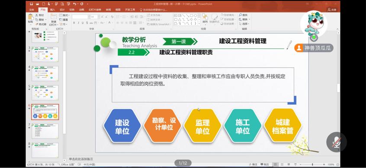The image size is (366, 168).
Task: Select slide 5 thumbnail
Action: pyautogui.click(x=45, y=93)
